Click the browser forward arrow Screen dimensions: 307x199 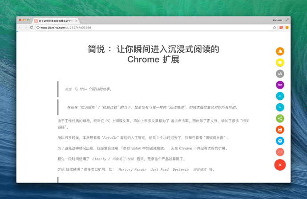(26, 27)
